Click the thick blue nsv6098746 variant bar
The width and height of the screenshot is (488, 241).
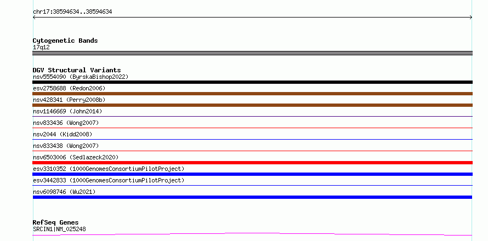click(x=252, y=197)
